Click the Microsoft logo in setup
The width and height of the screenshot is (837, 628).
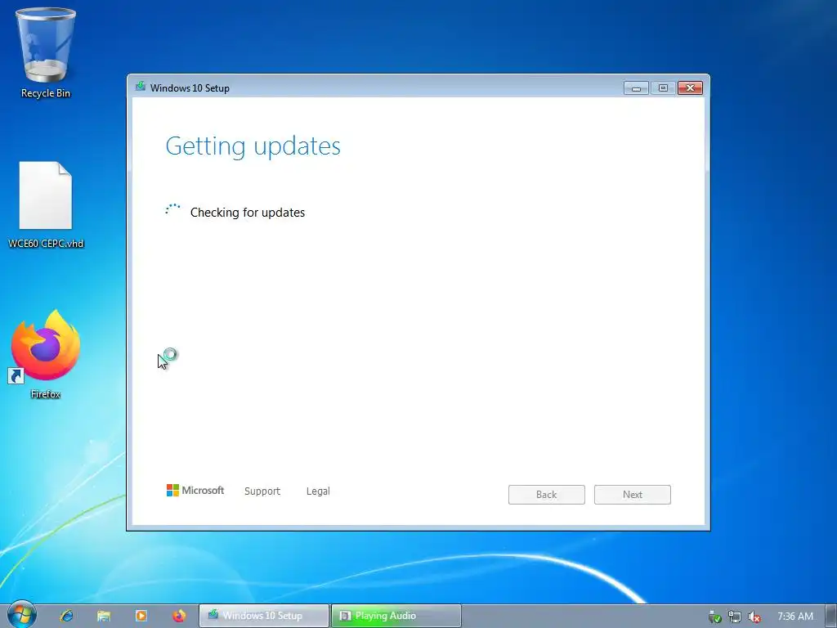(195, 491)
